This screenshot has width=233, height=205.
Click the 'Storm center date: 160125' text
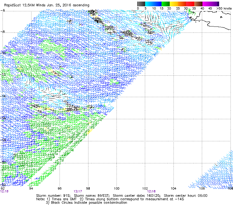[x=136, y=196]
